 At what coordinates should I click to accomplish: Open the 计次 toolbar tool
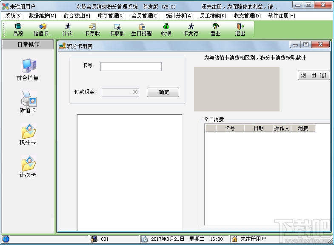[x=68, y=30]
